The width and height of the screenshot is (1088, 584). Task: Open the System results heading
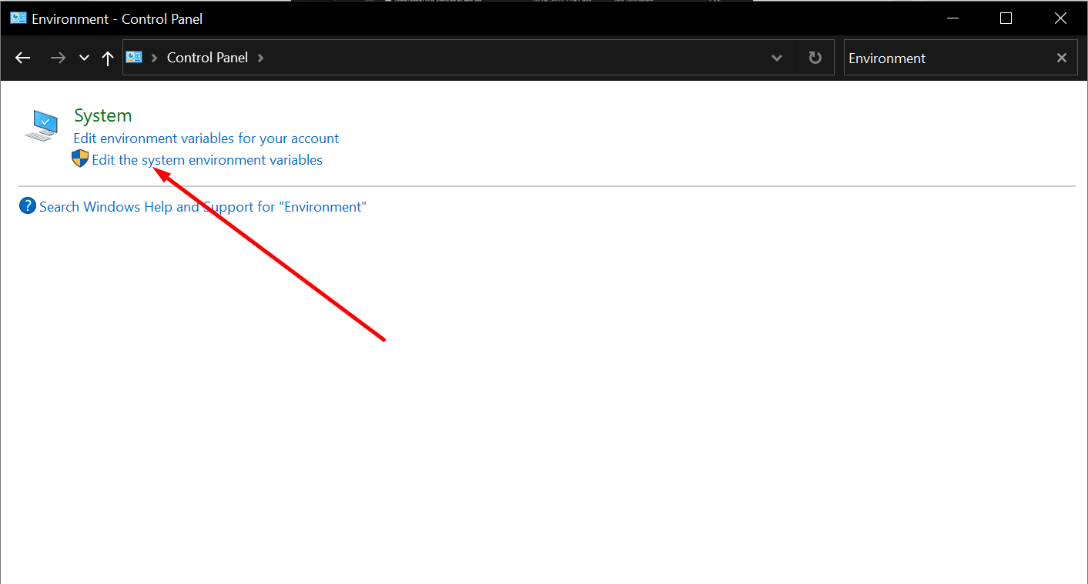102,115
